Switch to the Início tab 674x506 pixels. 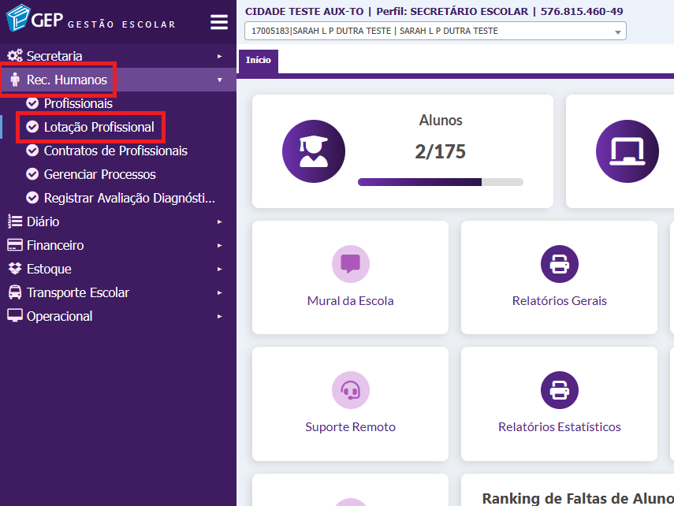point(258,61)
